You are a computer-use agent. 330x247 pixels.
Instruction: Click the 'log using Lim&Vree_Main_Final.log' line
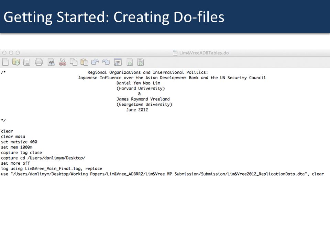52,169
